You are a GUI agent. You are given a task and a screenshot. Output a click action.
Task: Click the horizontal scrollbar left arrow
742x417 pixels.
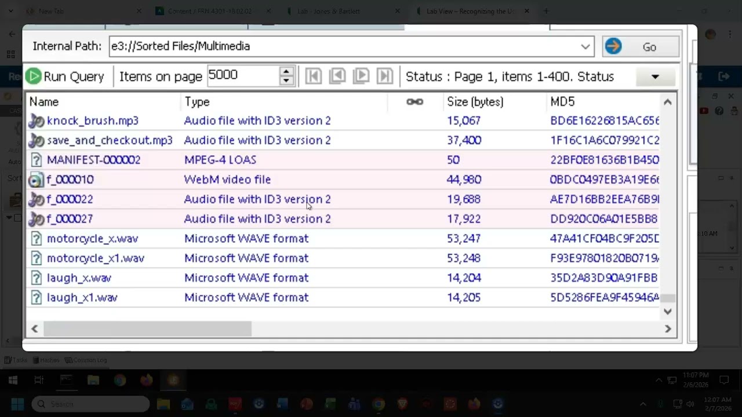pyautogui.click(x=35, y=329)
